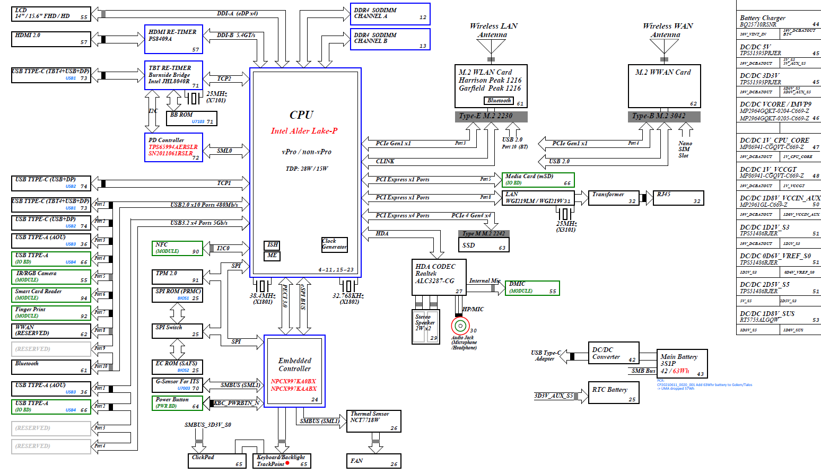Click the DDR4 SODIMM Channel A block
The width and height of the screenshot is (821, 474).
point(390,14)
